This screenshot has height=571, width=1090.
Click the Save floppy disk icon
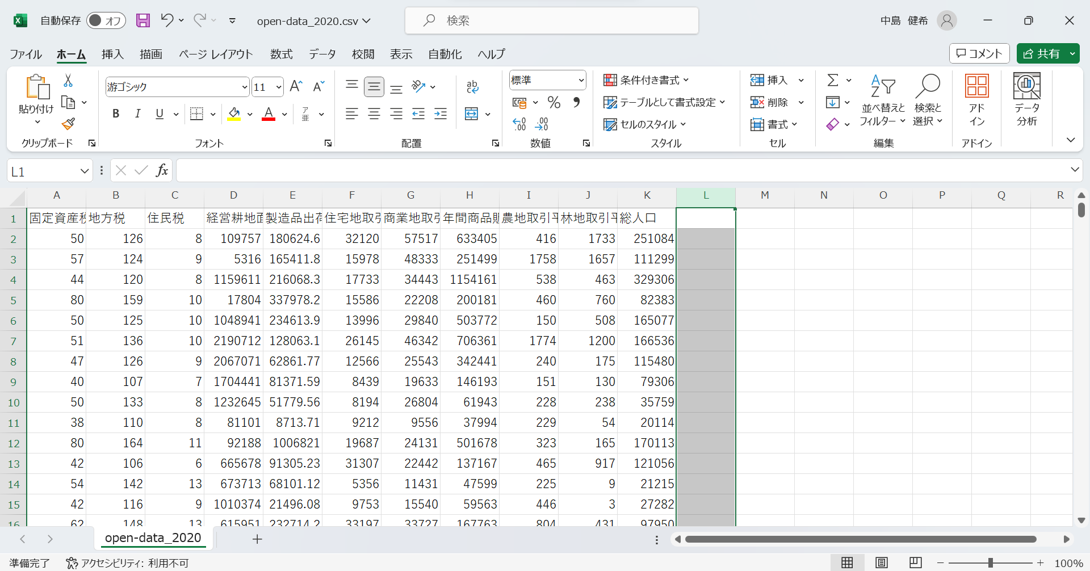coord(143,21)
